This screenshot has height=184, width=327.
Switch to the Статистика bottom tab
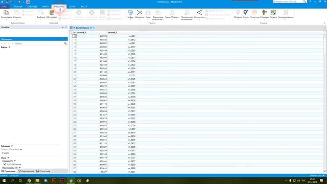(x=43, y=171)
